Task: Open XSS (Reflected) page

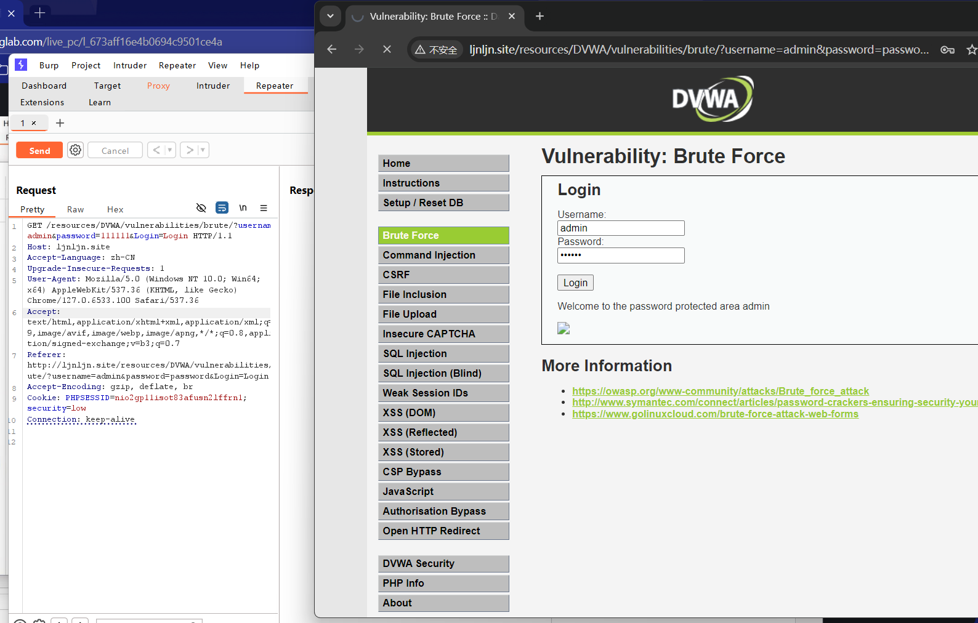Action: click(x=443, y=432)
